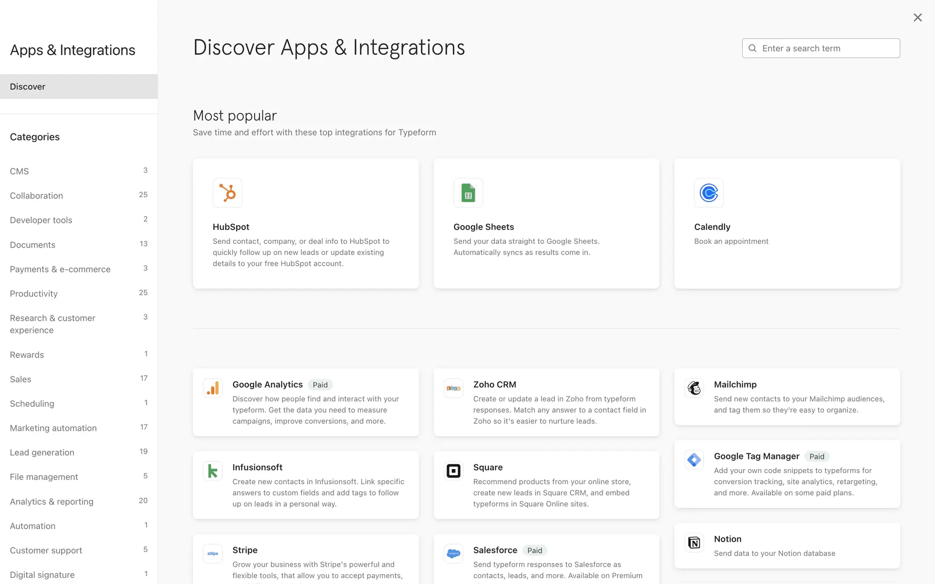Viewport: 935px width, 584px height.
Task: Click the Infusionsoft green K icon
Action: (x=213, y=471)
